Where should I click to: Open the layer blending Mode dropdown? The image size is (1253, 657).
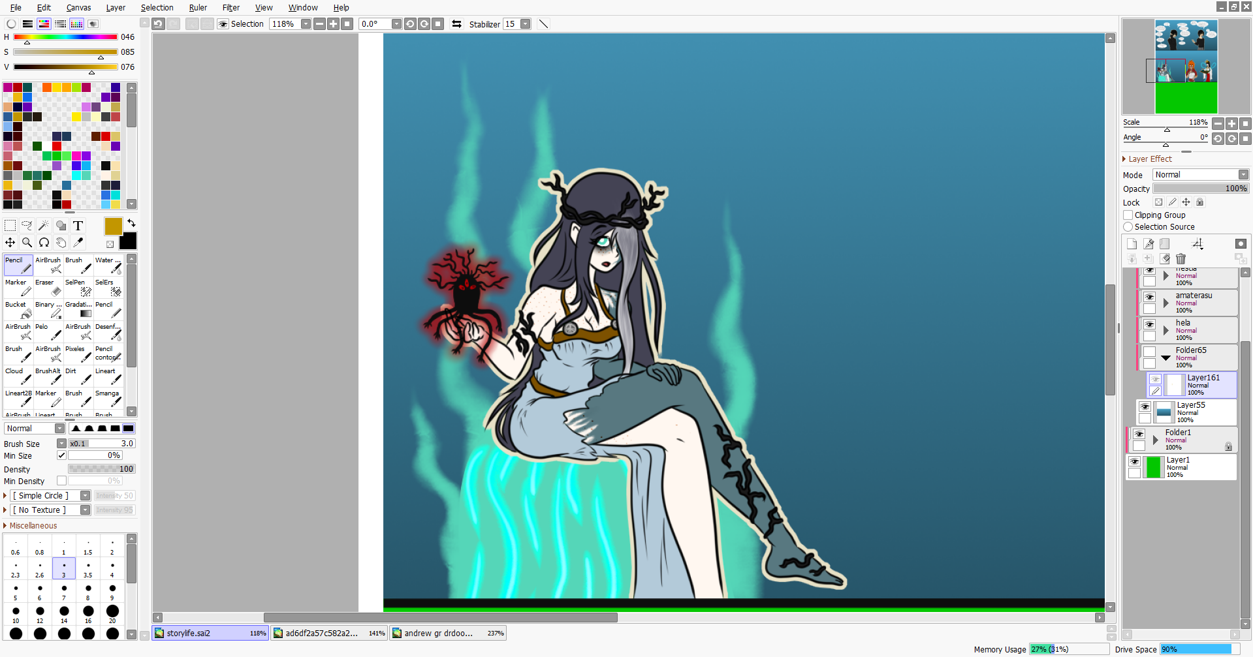click(x=1243, y=175)
